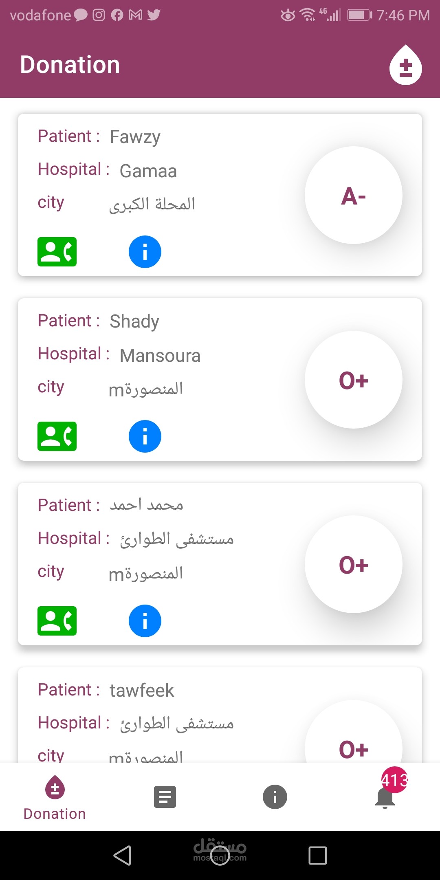This screenshot has height=880, width=440.
Task: Open info details for patient Fawzy
Action: point(145,252)
